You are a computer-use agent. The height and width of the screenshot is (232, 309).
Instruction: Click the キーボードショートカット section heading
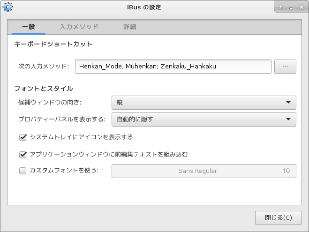coord(53,44)
